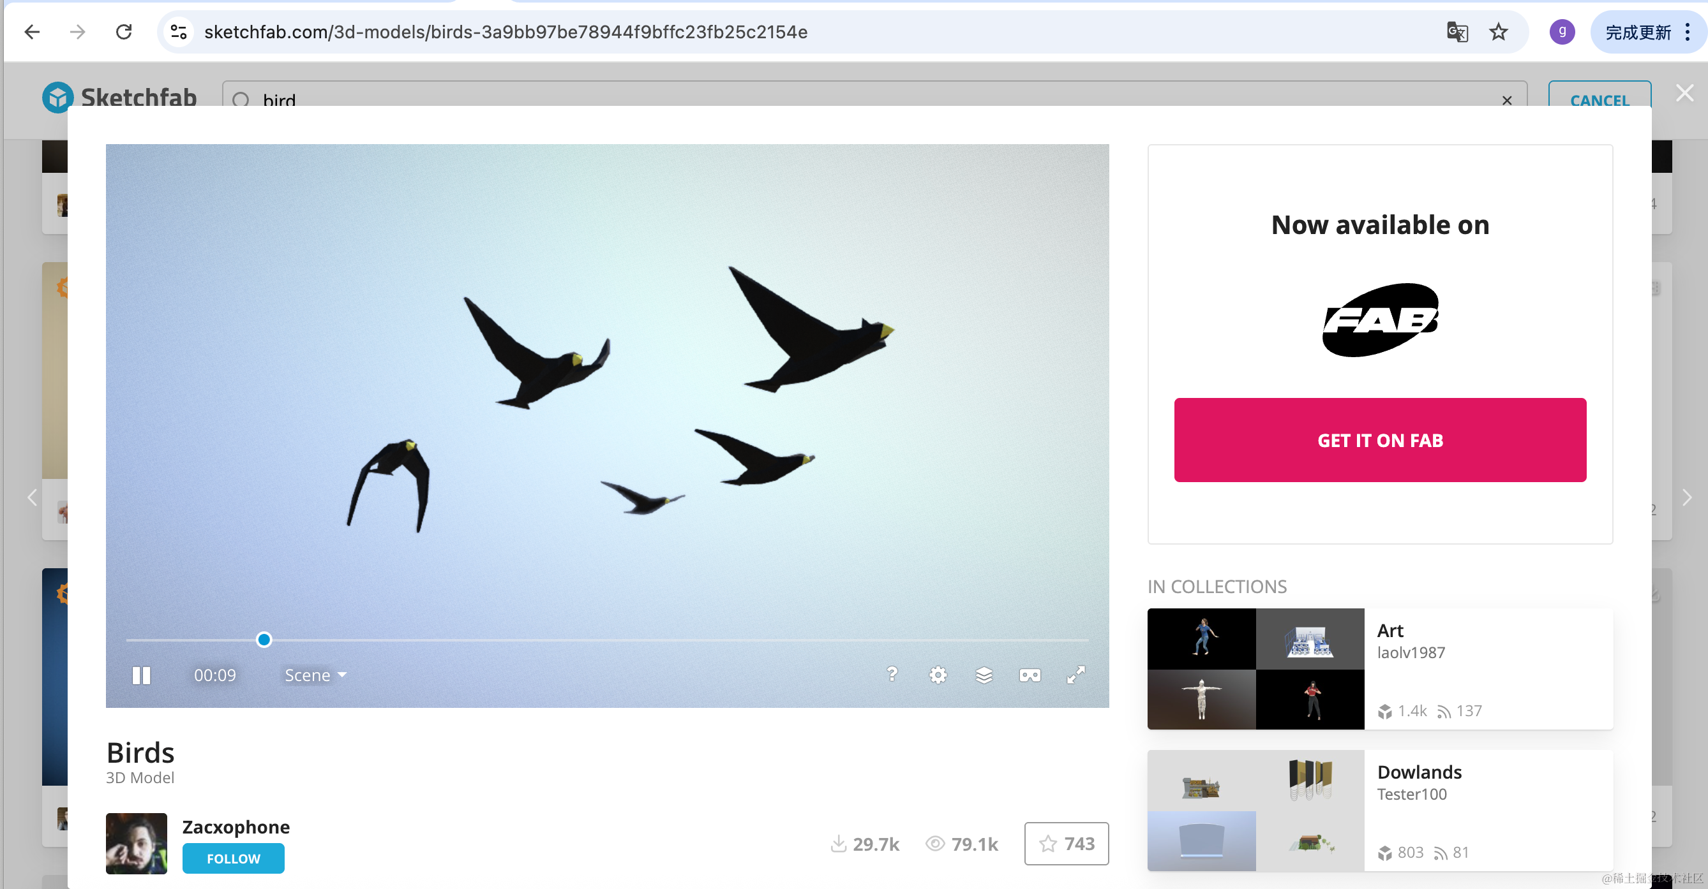1708x889 pixels.
Task: Click the Birds model title
Action: point(140,753)
